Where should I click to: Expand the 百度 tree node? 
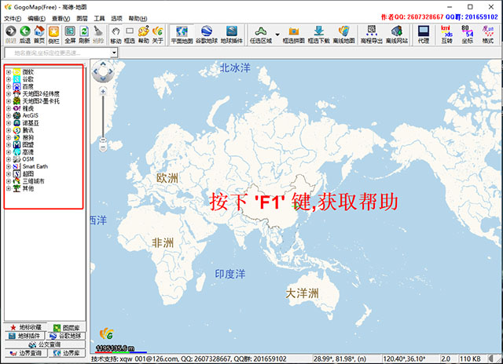click(9, 86)
